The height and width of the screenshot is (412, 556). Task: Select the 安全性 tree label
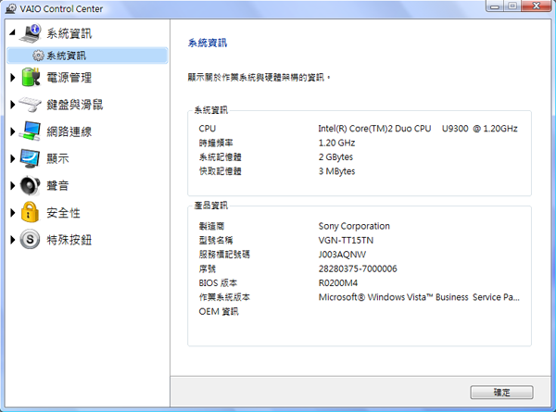(63, 213)
